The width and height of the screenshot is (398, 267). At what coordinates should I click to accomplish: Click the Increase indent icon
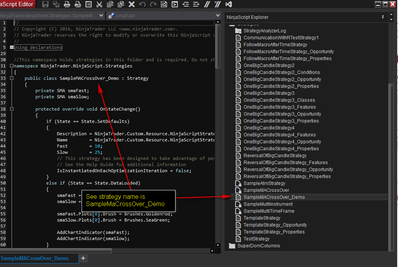[196, 5]
